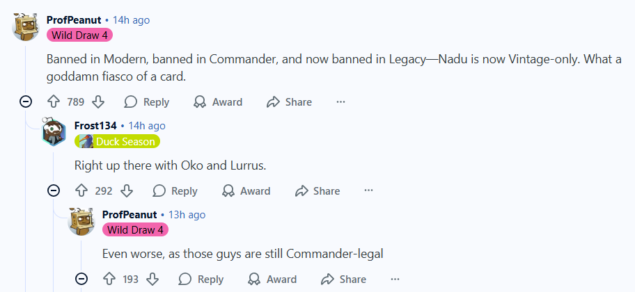Viewport: 635px width, 292px height.
Task: Collapse the top-level ProfPeanut comment thread
Action: coord(26,102)
